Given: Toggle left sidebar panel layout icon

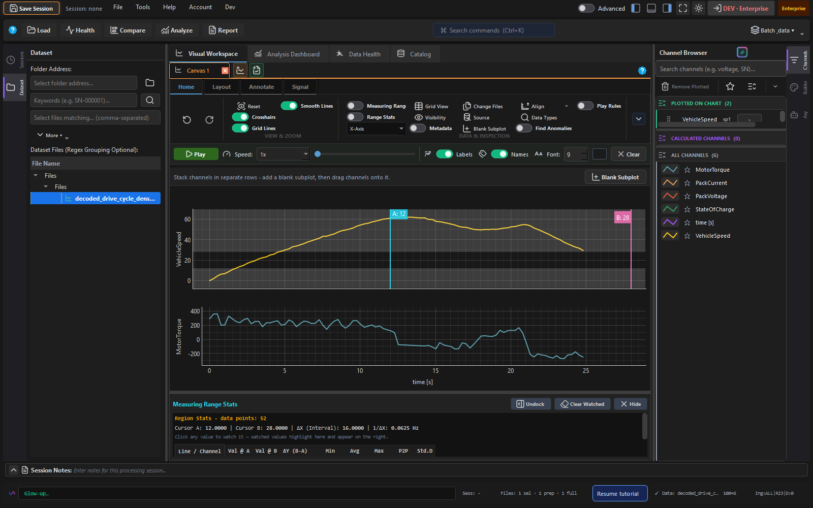Looking at the screenshot, I should click(x=636, y=8).
